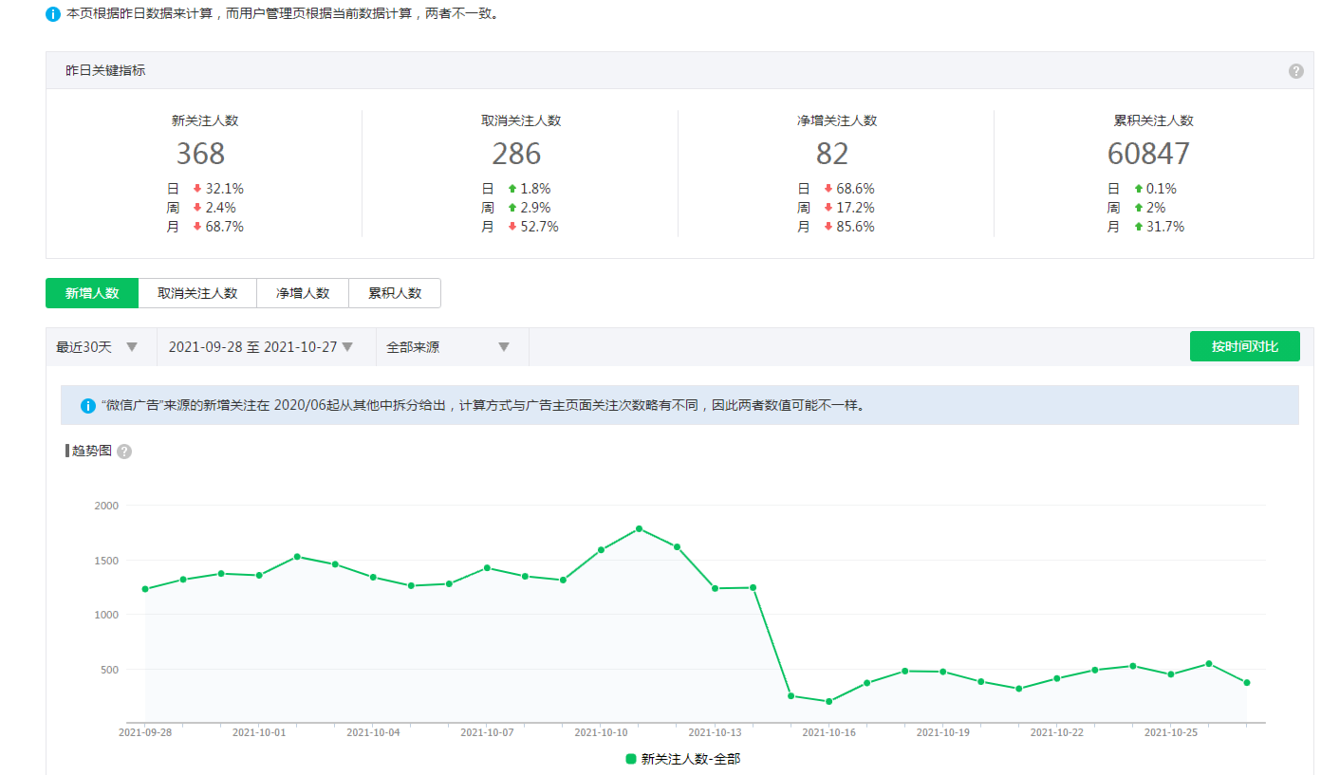The height and width of the screenshot is (775, 1321).
Task: Click red down arrow for 新关注人数 daily change
Action: (197, 189)
